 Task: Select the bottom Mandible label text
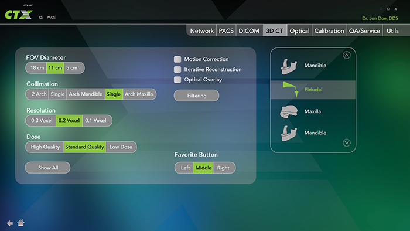click(315, 133)
